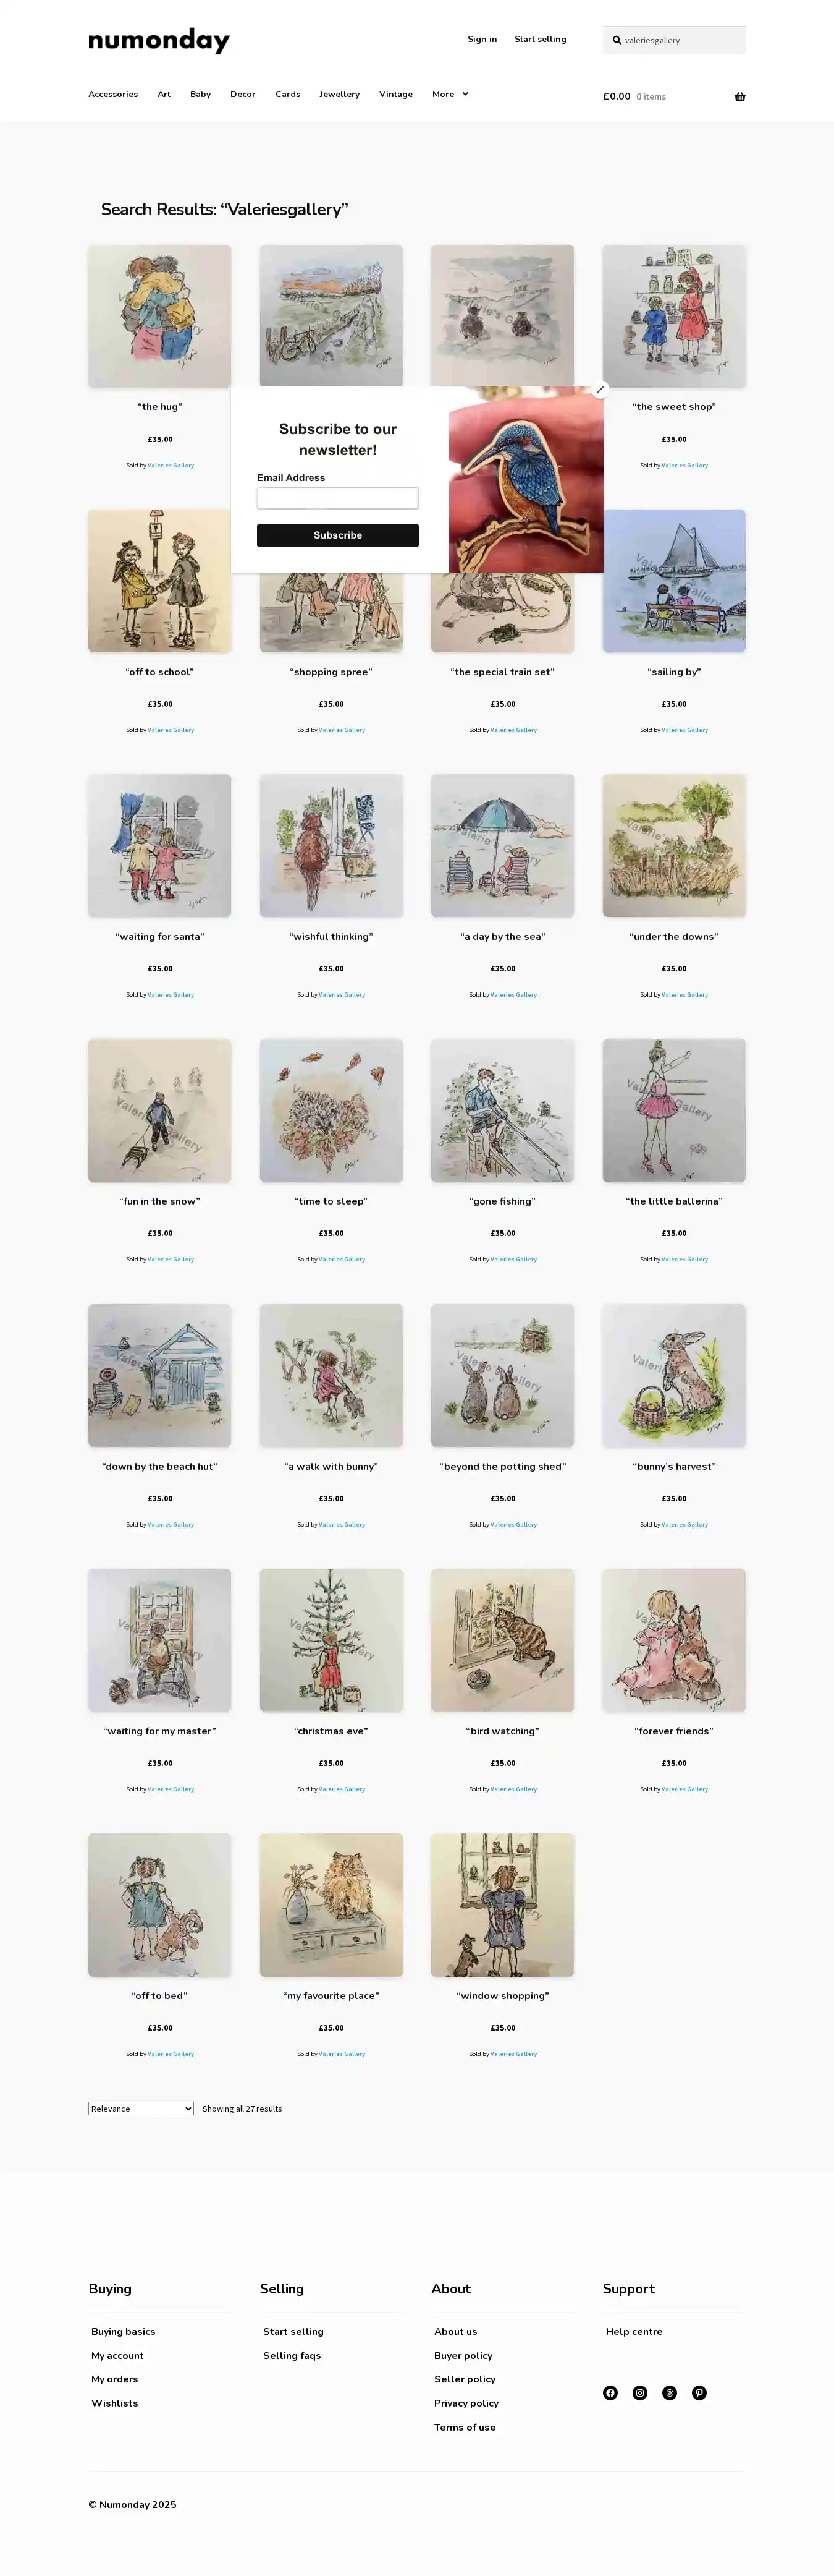Open the Help centre link
The image size is (834, 2576).
(x=634, y=2331)
